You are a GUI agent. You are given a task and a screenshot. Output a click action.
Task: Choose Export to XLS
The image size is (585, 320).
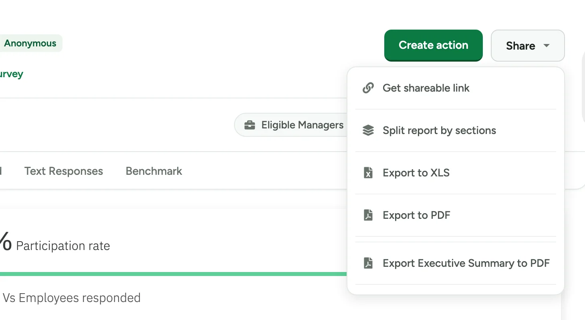(x=456, y=173)
